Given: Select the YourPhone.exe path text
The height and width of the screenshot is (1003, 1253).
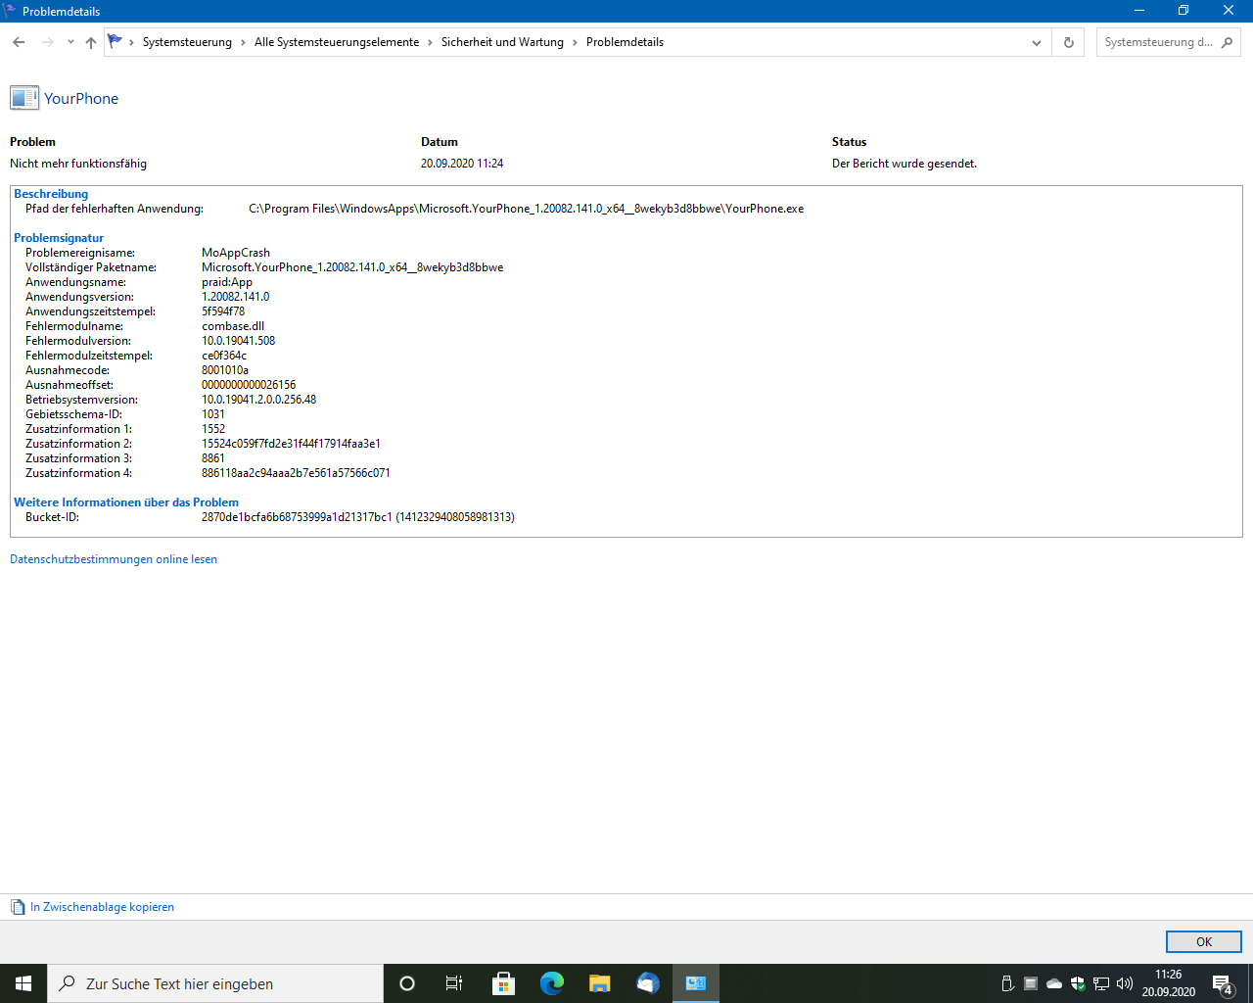Looking at the screenshot, I should (x=527, y=209).
